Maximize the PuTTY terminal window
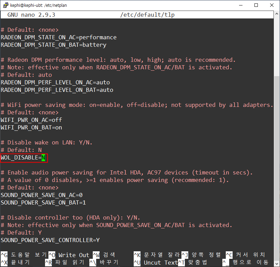The width and height of the screenshot is (280, 267). point(256,5)
